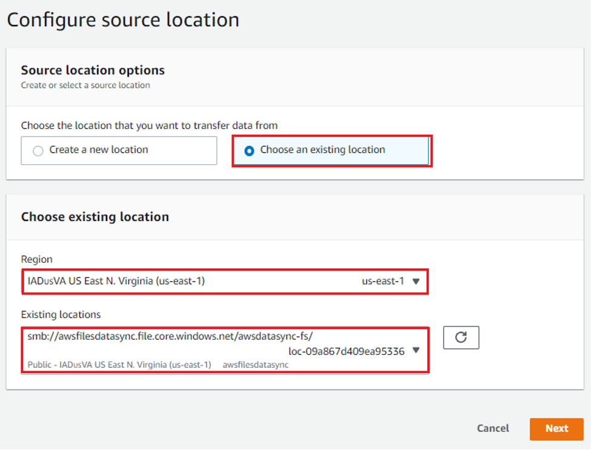592x450 pixels.
Task: Select the filled radio next to Choose an existing location
Action: (248, 150)
